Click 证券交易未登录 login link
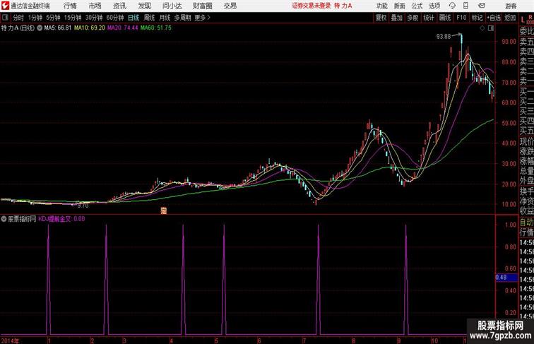Image resolution: width=534 pixels, height=344 pixels. tap(311, 6)
